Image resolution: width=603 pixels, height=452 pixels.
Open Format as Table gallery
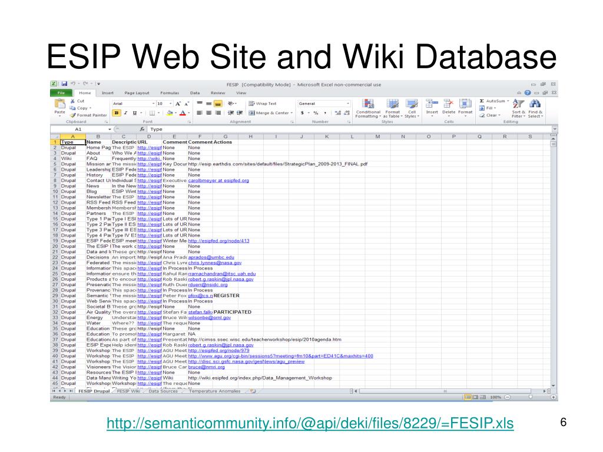pyautogui.click(x=393, y=109)
